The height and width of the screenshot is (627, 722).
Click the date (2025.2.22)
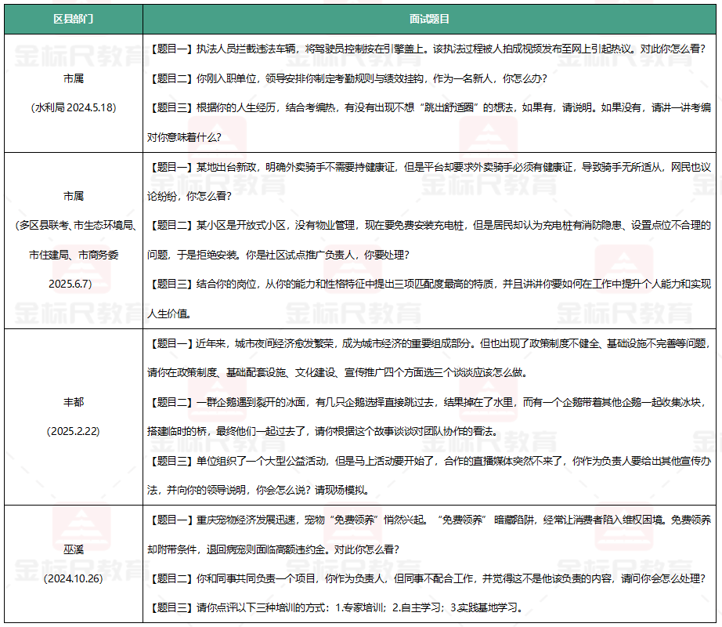[73, 431]
